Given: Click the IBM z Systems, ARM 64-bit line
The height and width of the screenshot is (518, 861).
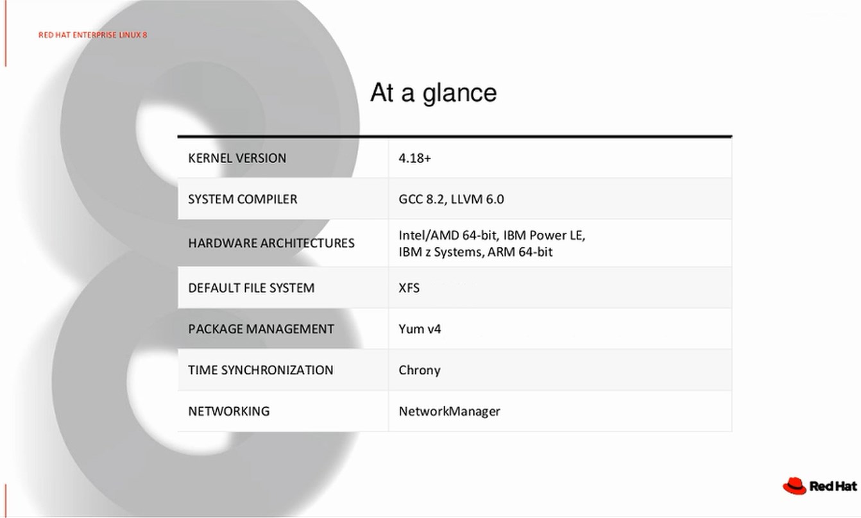Looking at the screenshot, I should coord(475,252).
